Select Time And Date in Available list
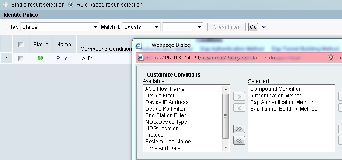This screenshot has height=160, width=342. [x=163, y=148]
